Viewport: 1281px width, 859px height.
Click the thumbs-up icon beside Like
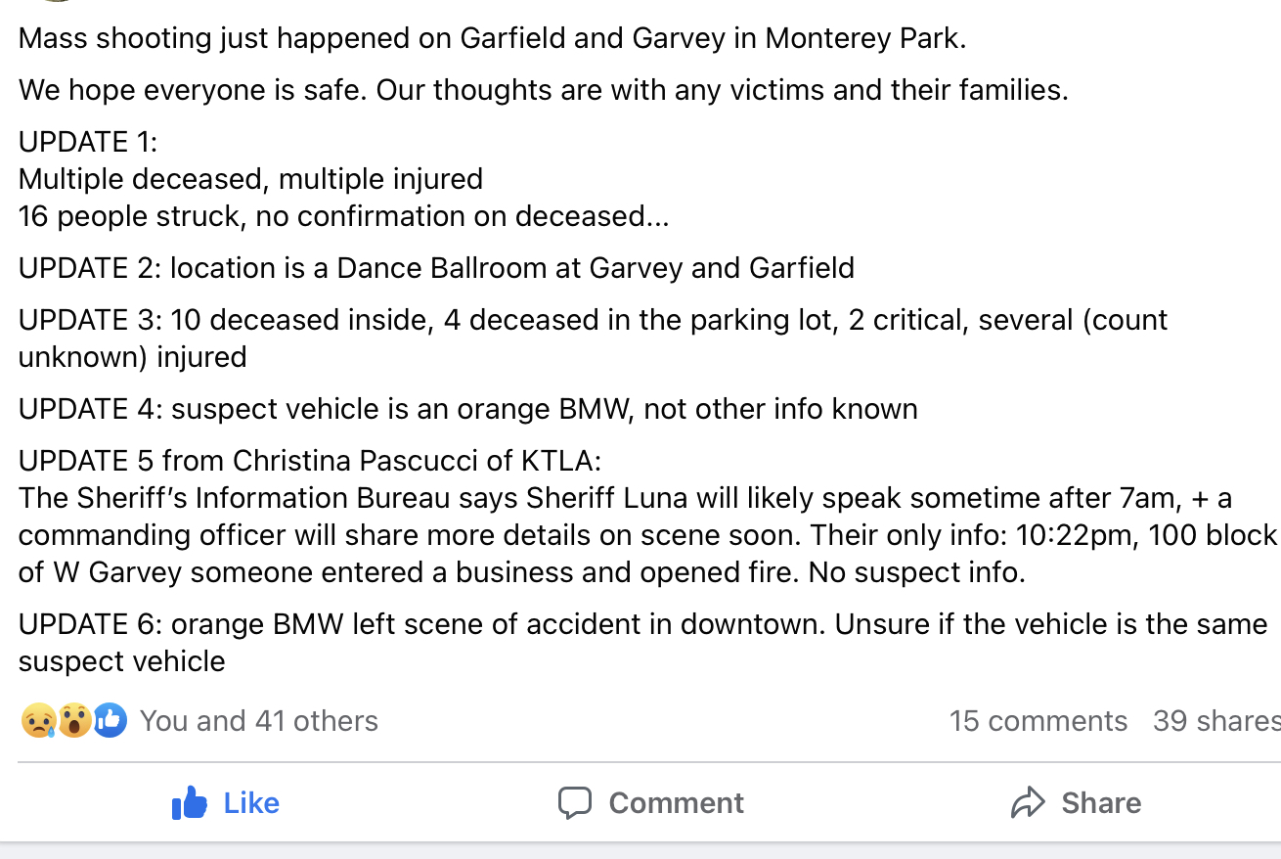(x=190, y=803)
